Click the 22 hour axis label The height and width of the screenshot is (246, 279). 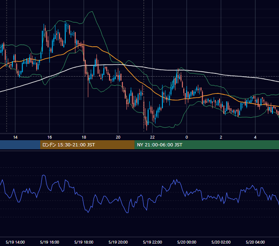coord(152,137)
